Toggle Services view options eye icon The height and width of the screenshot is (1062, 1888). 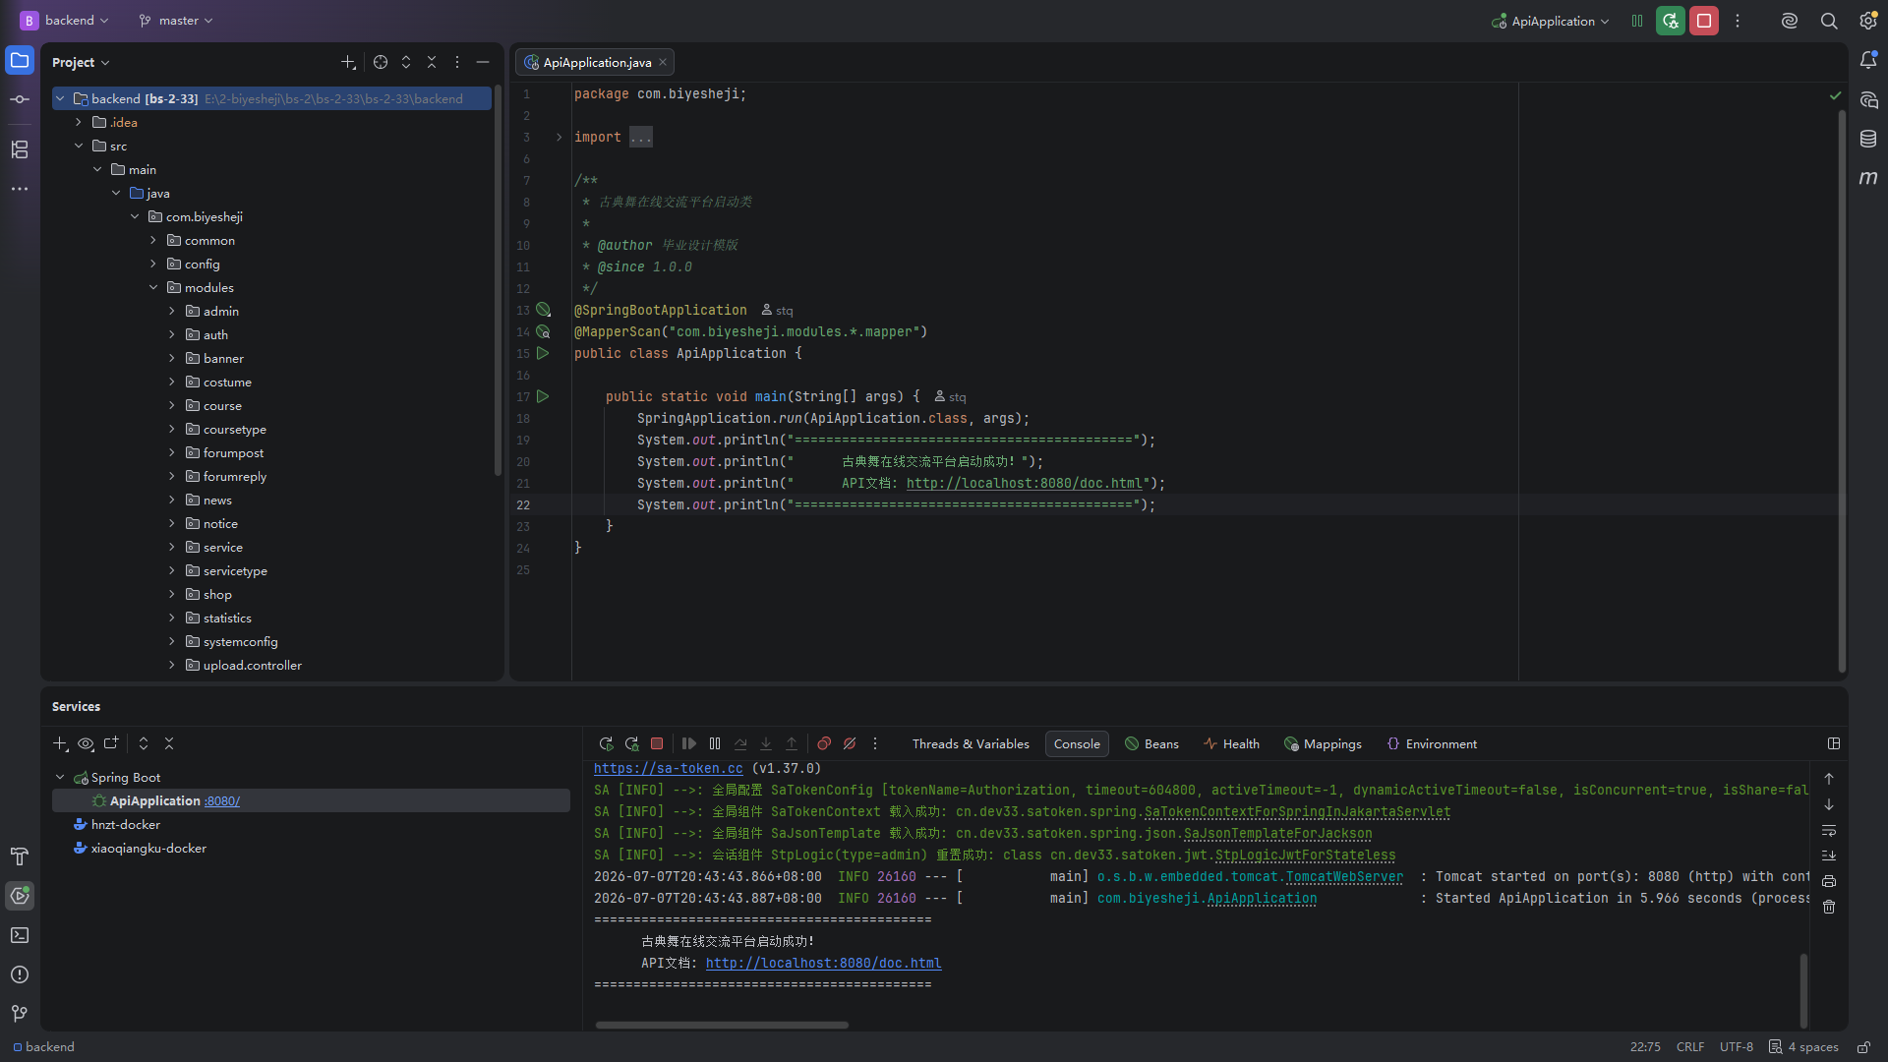pos(86,744)
